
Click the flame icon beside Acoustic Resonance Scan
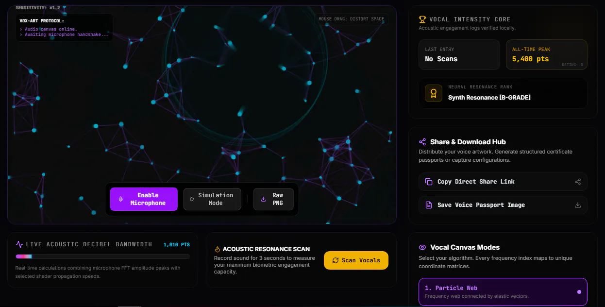(218, 249)
